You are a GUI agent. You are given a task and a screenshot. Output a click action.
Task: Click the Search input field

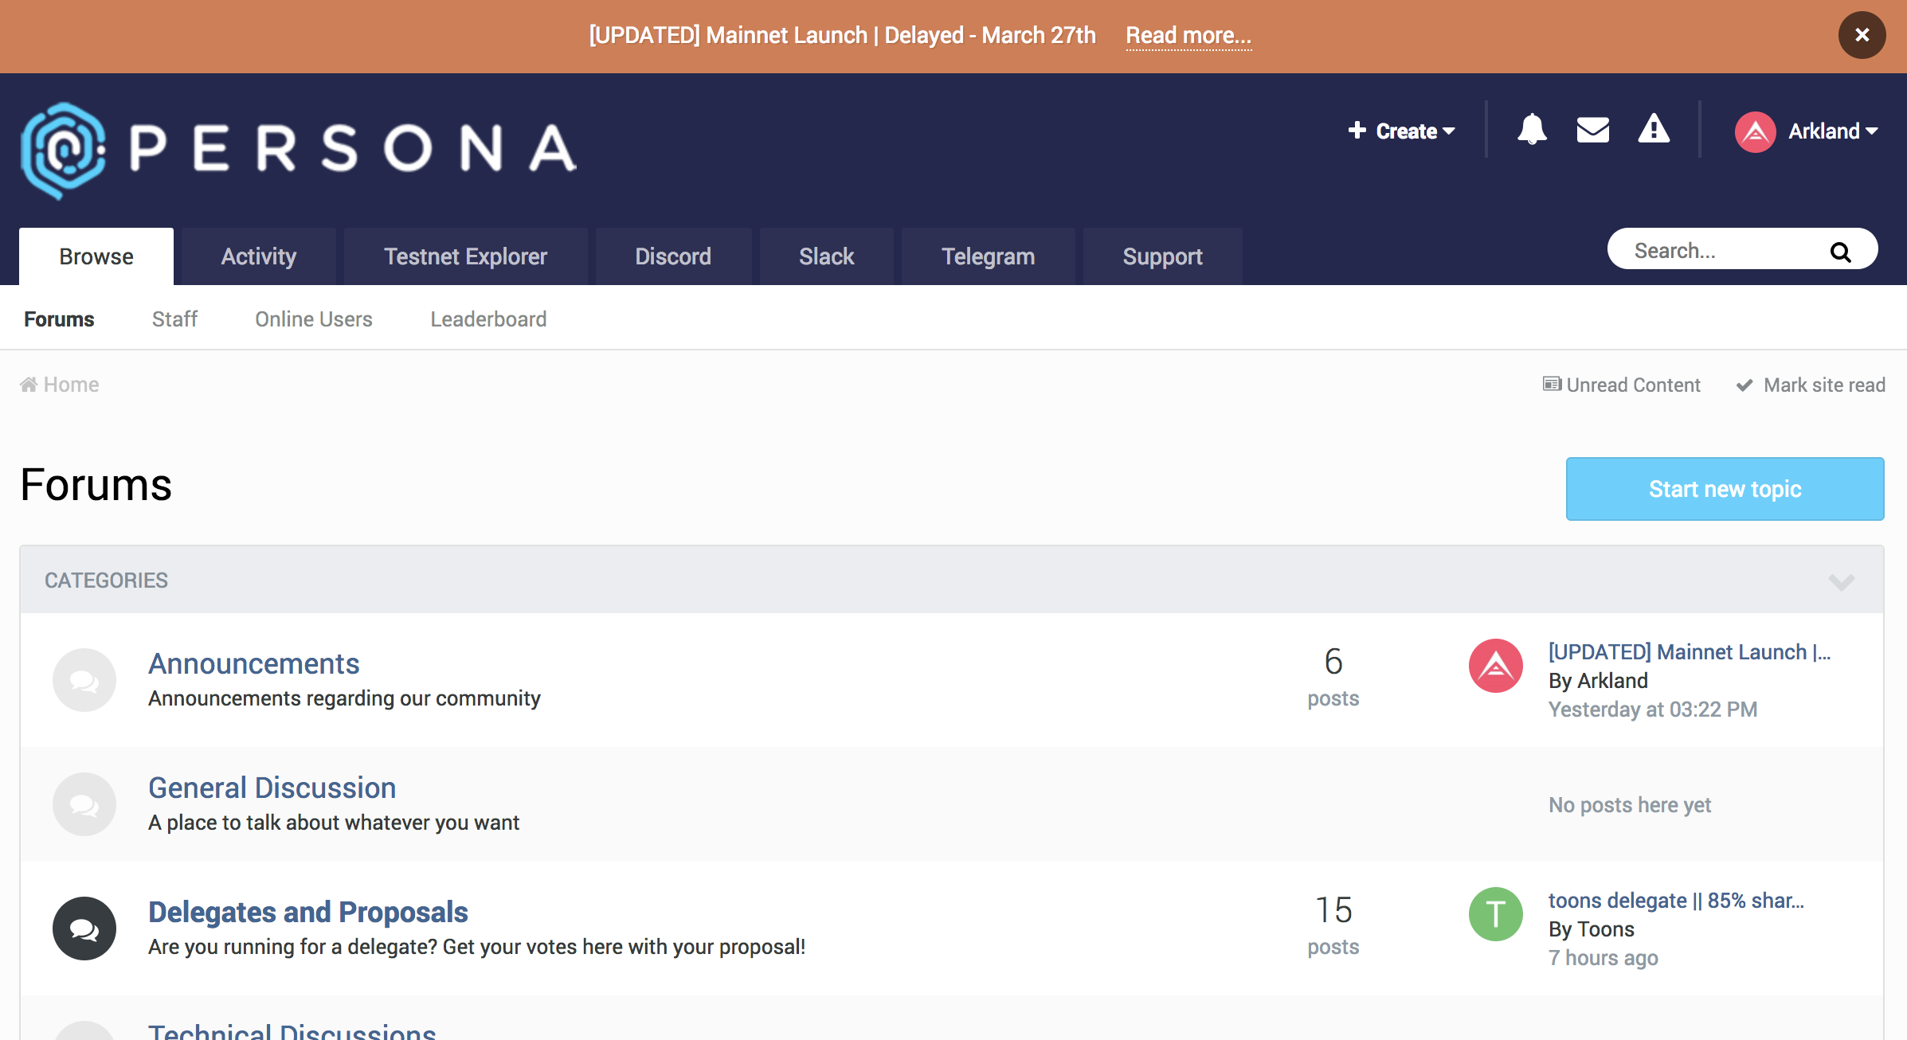pos(1737,251)
